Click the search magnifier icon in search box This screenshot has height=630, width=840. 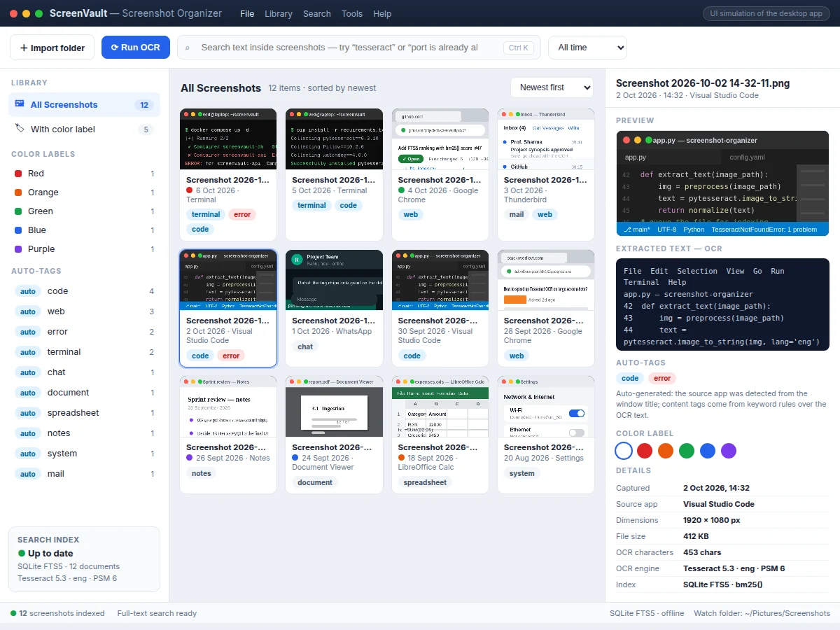tap(188, 48)
